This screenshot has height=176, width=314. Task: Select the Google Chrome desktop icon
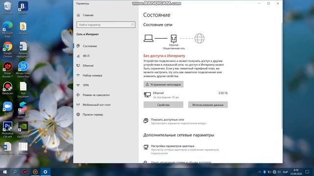coord(8,49)
